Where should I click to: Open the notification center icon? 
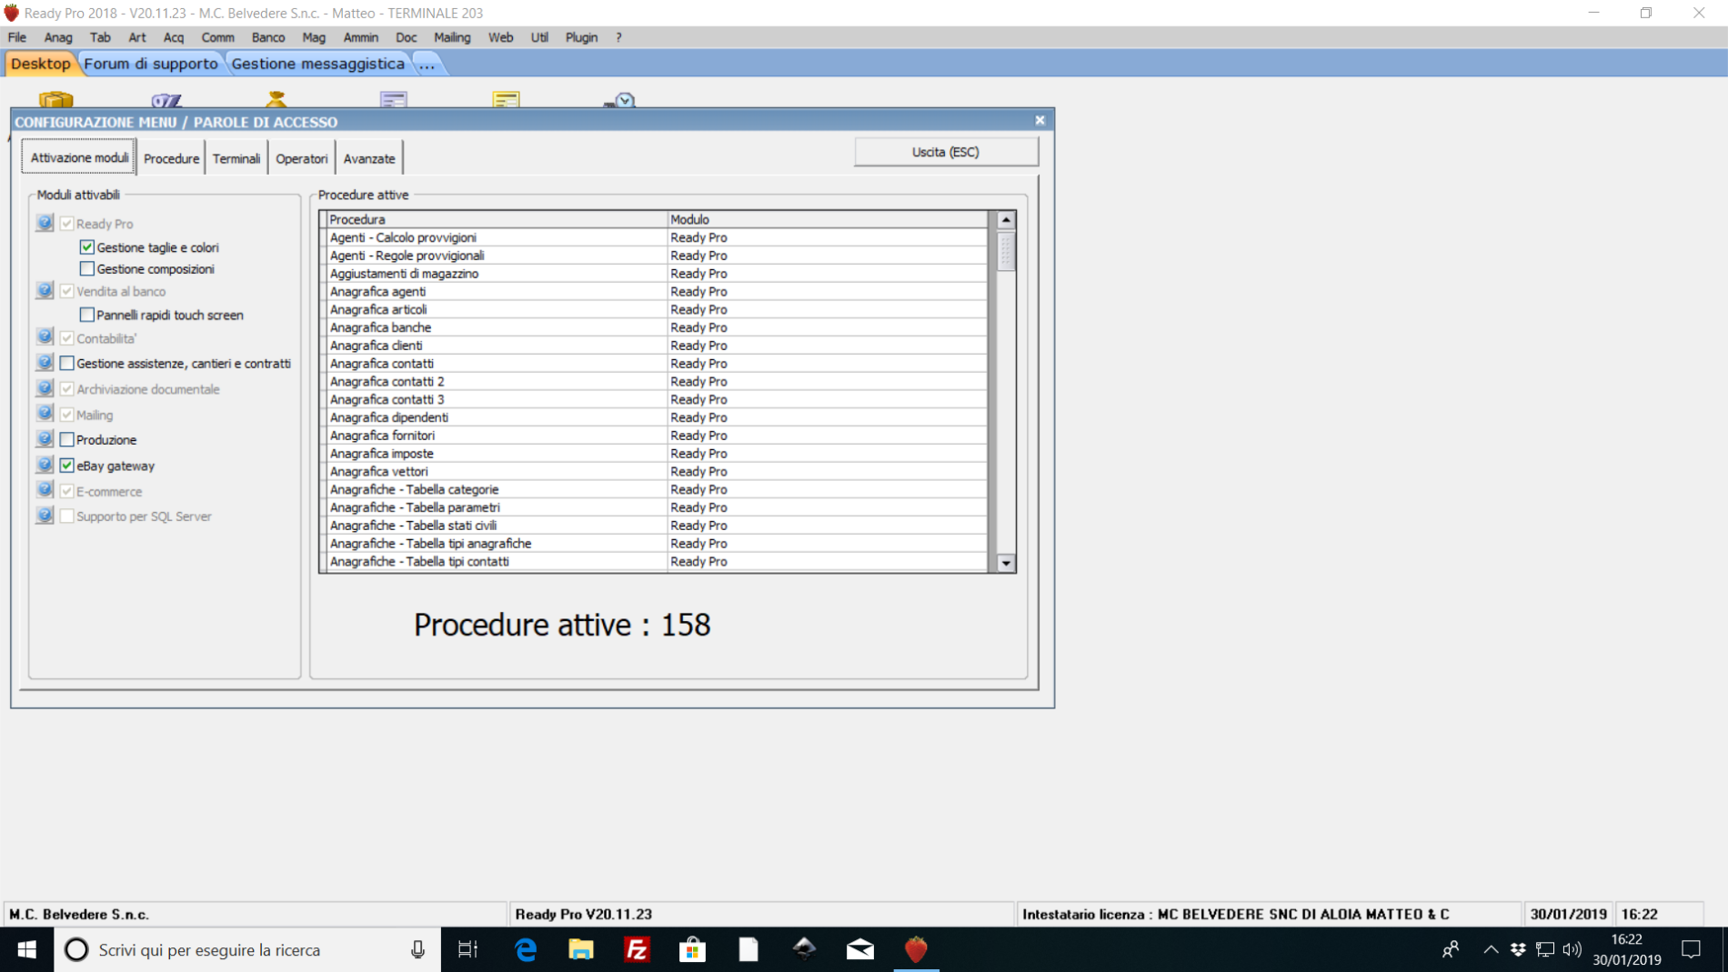point(1692,949)
